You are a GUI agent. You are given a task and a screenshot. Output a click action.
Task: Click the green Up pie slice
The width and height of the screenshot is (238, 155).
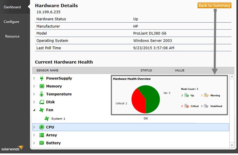(152, 98)
